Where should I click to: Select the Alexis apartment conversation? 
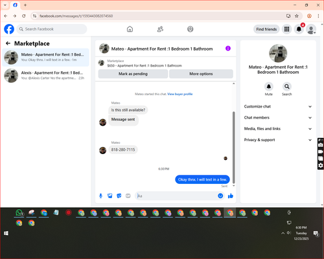pos(45,76)
